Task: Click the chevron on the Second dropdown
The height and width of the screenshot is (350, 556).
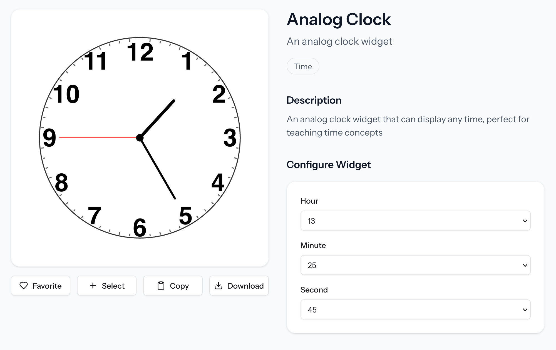Action: 525,309
